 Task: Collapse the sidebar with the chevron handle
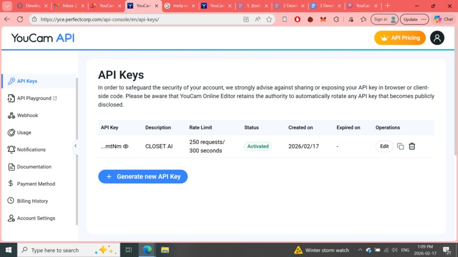(76, 146)
